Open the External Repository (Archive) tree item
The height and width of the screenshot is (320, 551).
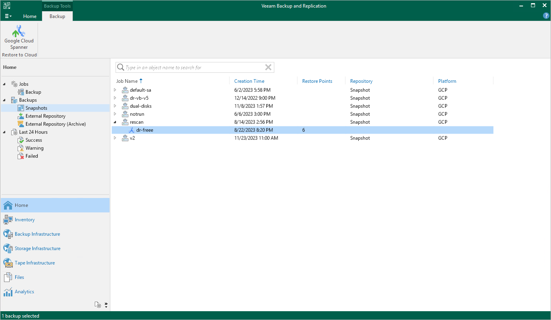click(x=56, y=124)
